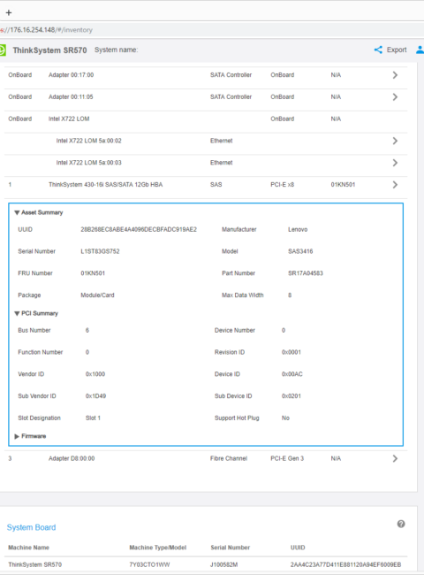Viewport: 424px width, 575px height.
Task: Select UUID value 28B268EC8ABE4A4096DECBFADC919AE2
Action: [139, 230]
